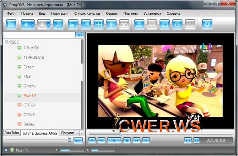Open the program guide list icon
The width and height of the screenshot is (238, 156).
click(x=165, y=25)
